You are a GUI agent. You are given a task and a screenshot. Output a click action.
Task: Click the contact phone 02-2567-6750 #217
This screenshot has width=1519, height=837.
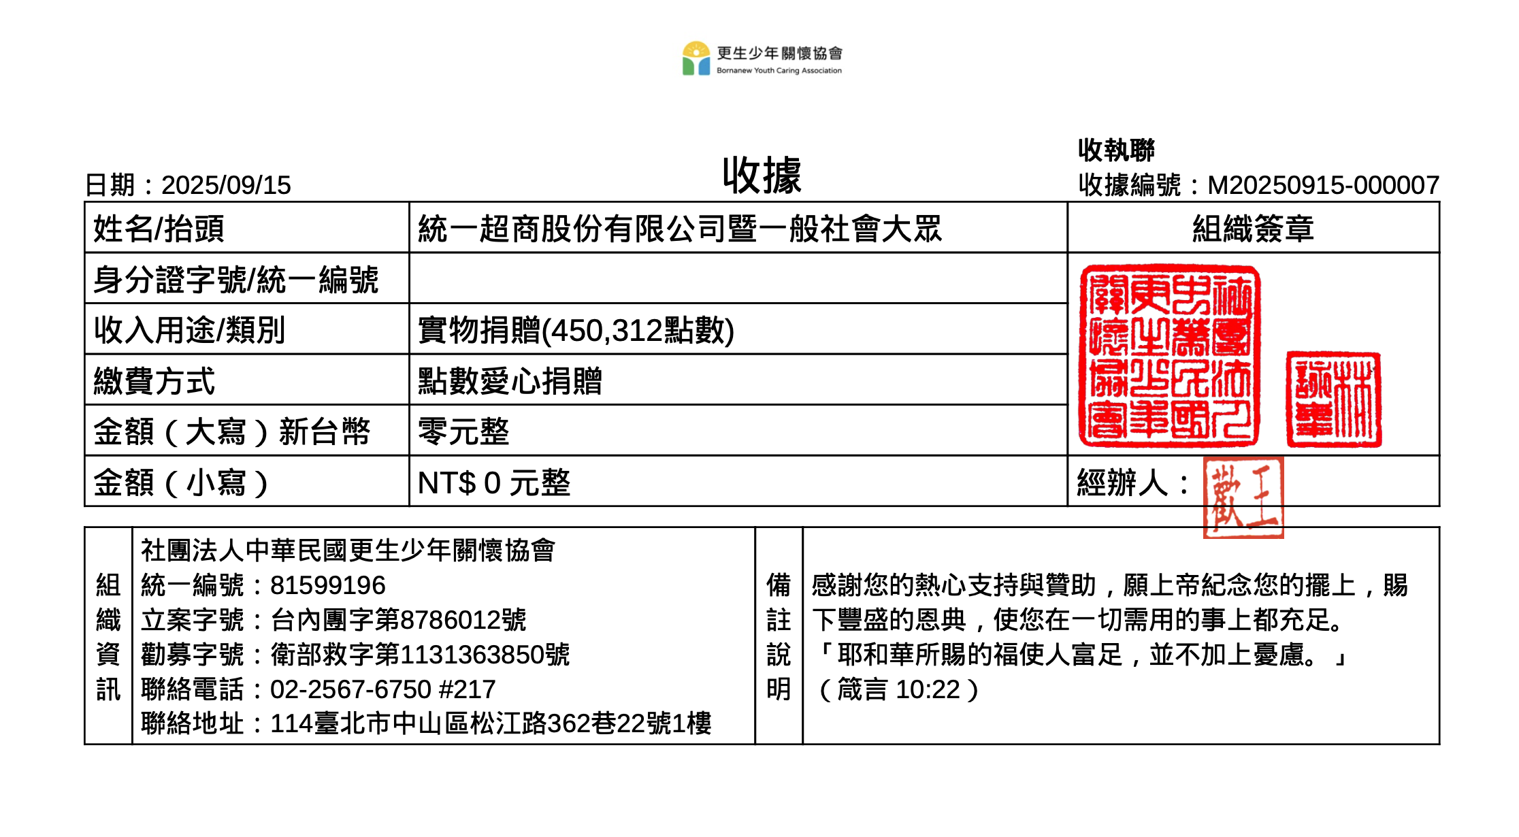click(x=382, y=689)
